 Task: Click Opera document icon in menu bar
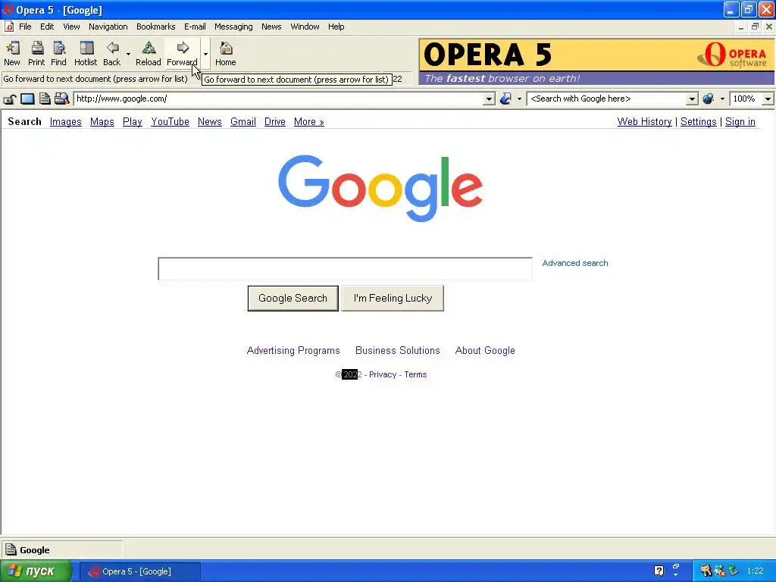click(9, 27)
